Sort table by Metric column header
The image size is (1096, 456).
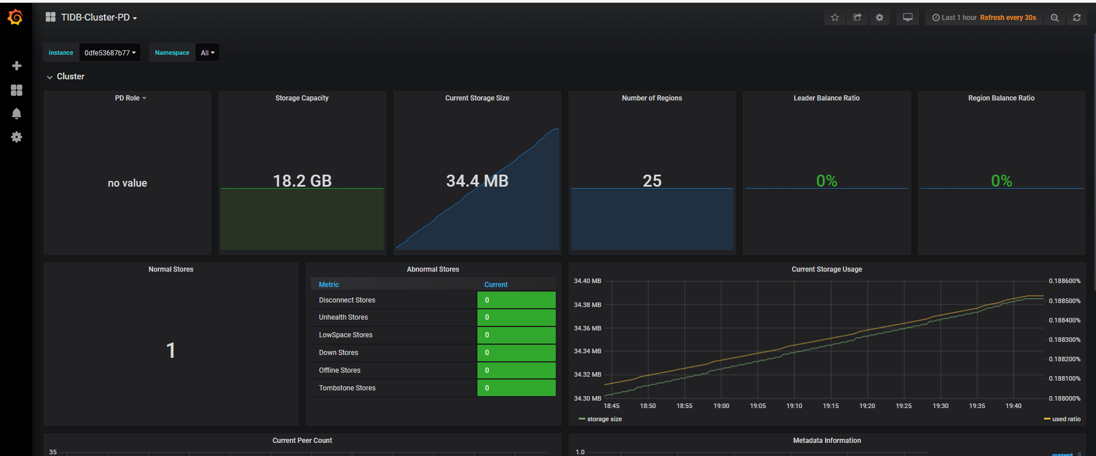pyautogui.click(x=329, y=284)
